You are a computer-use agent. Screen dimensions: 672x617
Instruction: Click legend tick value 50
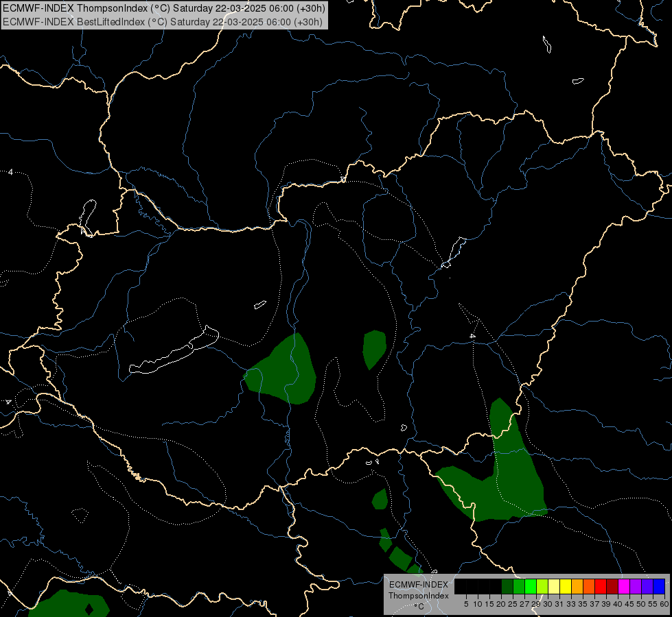click(640, 604)
